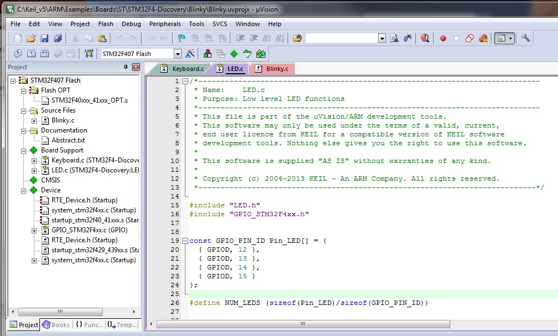
Task: Click Manage Run-Time Environment green diamond icon
Action: coord(234,54)
